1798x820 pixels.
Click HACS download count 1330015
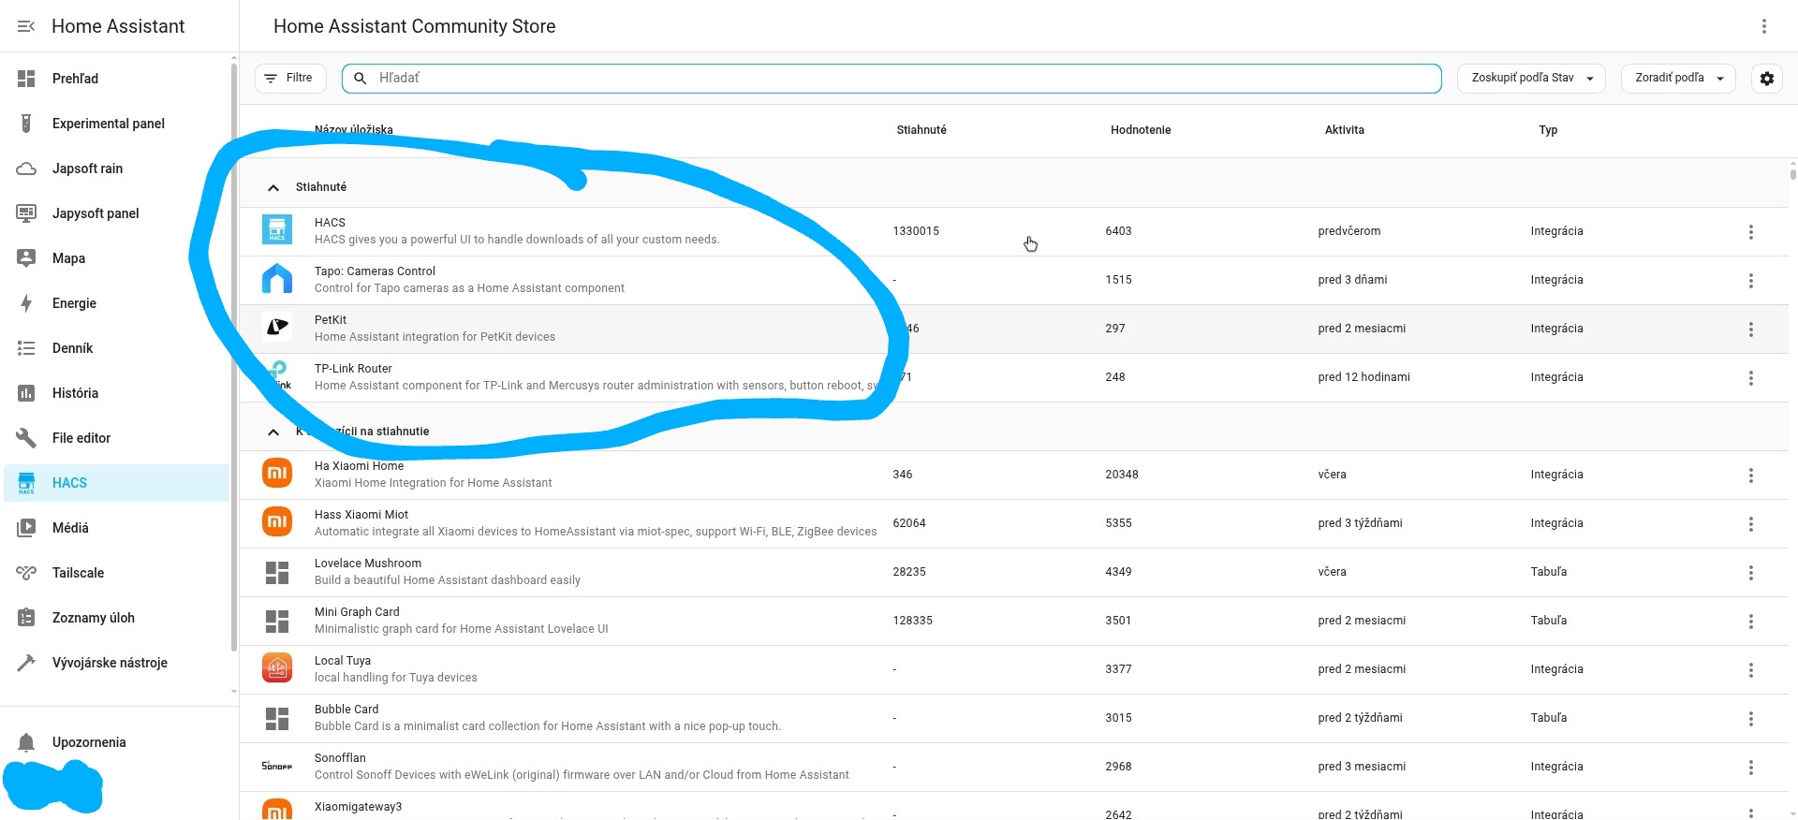click(916, 231)
